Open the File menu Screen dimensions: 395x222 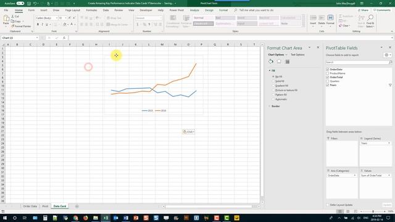click(x=6, y=10)
